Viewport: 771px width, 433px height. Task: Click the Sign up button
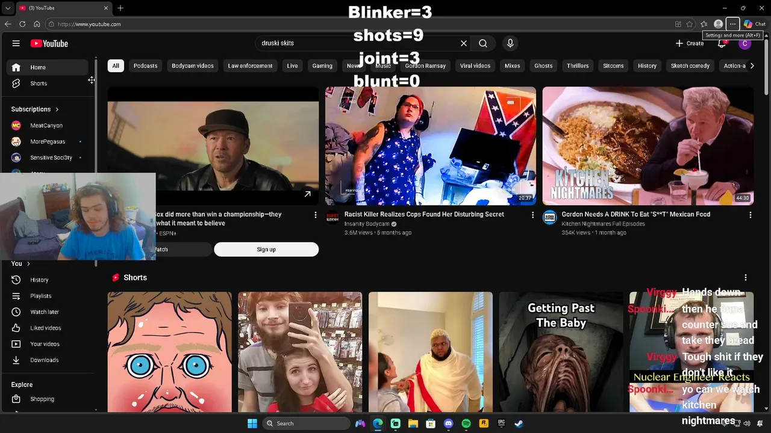point(266,250)
